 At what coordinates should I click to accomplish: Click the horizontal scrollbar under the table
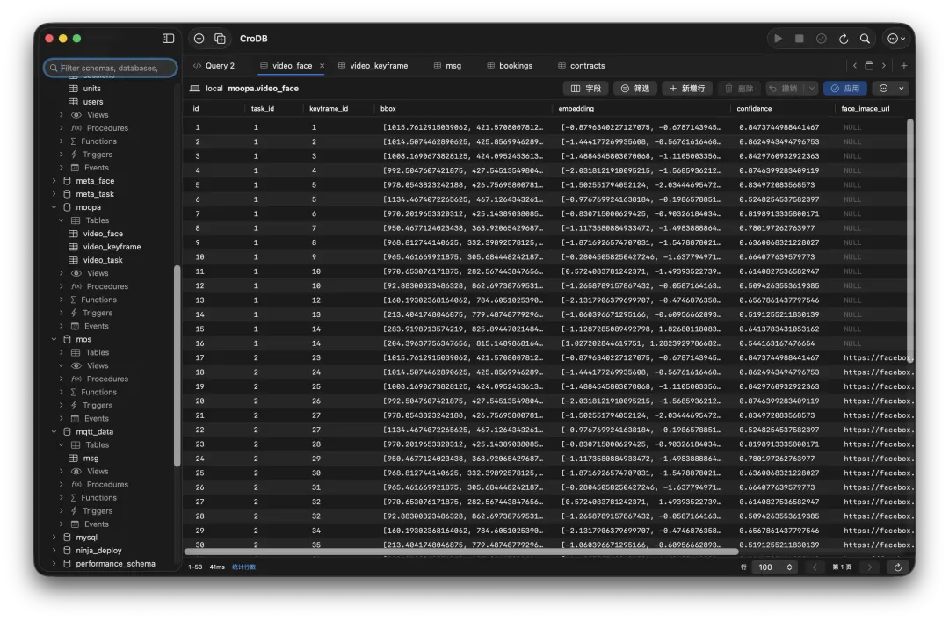click(461, 552)
